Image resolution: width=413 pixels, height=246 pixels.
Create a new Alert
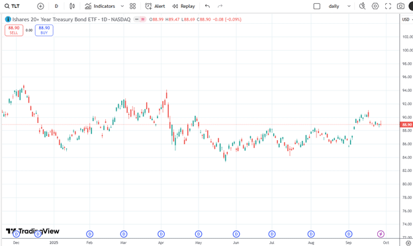click(155, 6)
